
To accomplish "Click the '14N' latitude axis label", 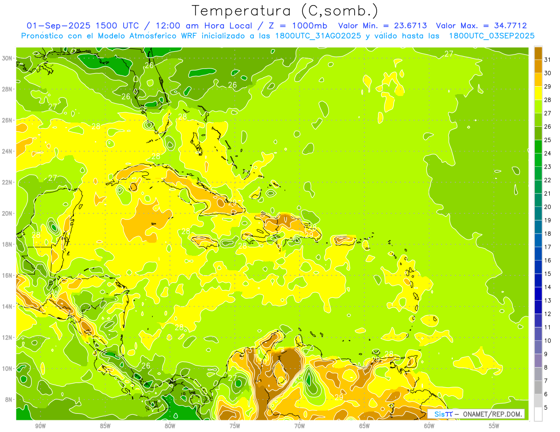I will [7, 306].
